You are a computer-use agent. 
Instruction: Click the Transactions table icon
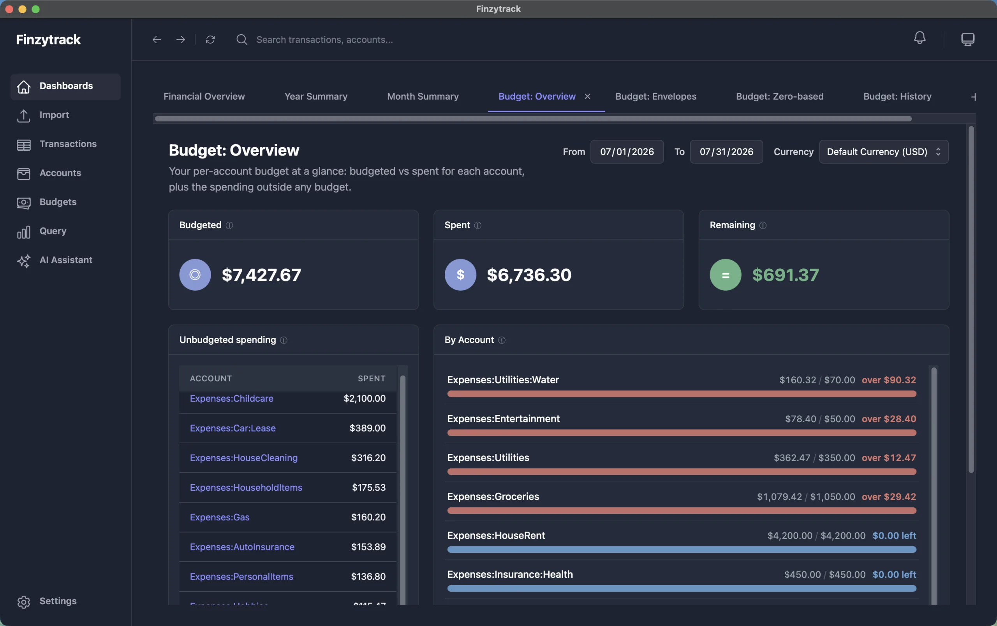tap(24, 145)
